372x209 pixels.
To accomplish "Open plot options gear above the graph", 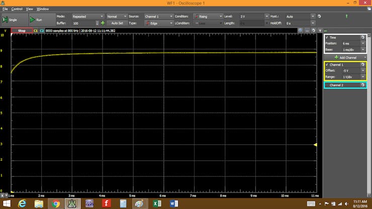I will click(313, 31).
